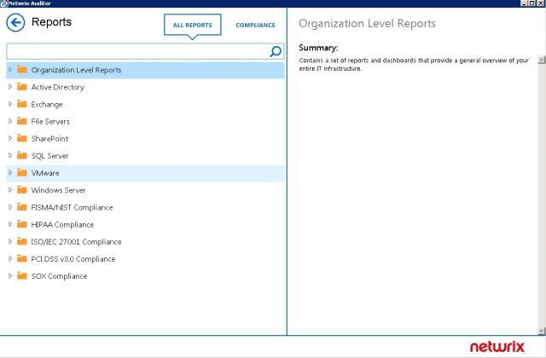Image resolution: width=546 pixels, height=358 pixels.
Task: Click the Windows Server folder icon
Action: [x=22, y=189]
